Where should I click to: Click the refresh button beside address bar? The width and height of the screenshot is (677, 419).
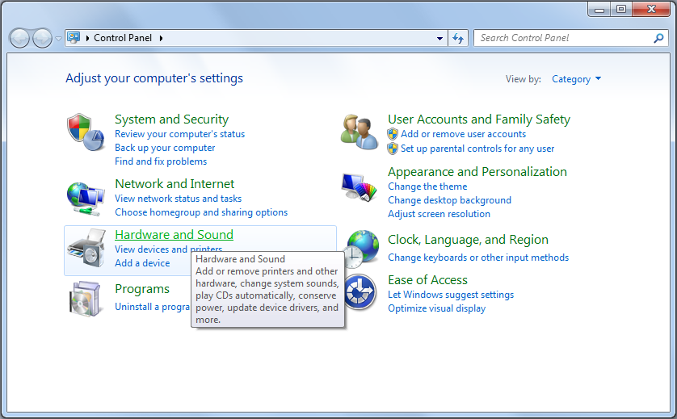[x=458, y=39]
